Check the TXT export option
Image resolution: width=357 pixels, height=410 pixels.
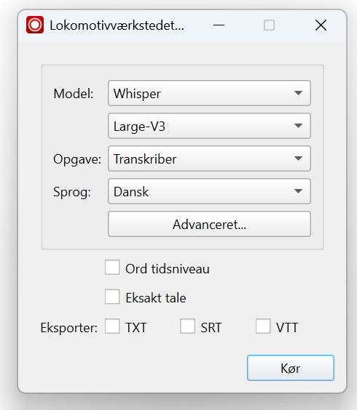(112, 326)
